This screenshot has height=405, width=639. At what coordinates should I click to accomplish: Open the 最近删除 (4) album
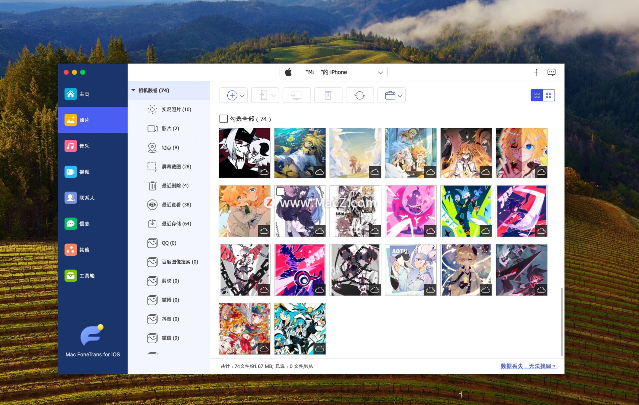pyautogui.click(x=169, y=186)
